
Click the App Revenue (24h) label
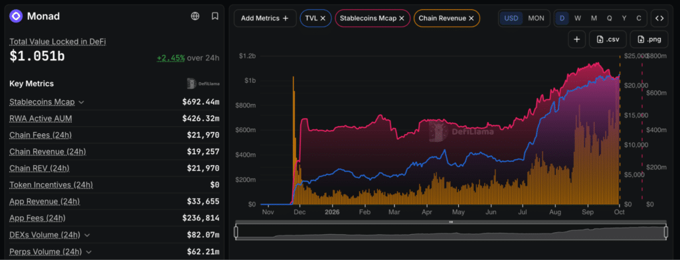(44, 202)
